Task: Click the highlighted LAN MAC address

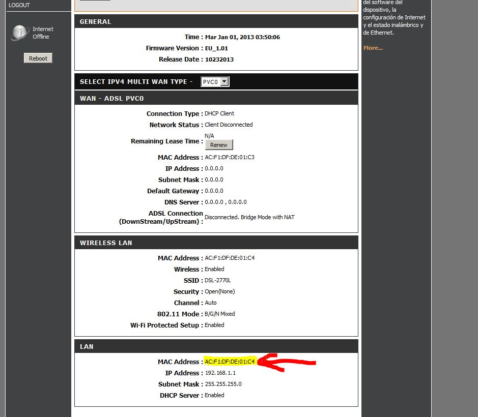Action: (x=230, y=362)
